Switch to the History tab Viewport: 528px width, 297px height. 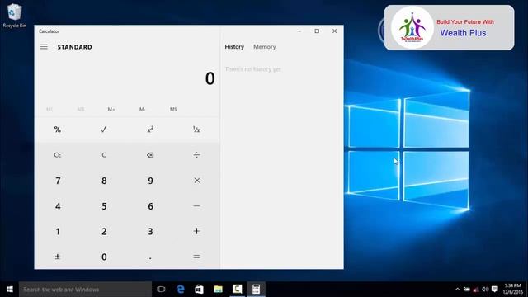click(234, 47)
